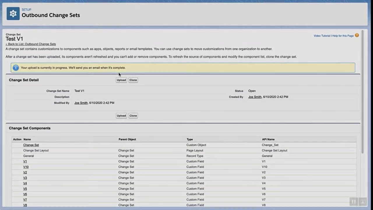Open the V8 custom field link
Image resolution: width=373 pixels, height=210 pixels.
coord(25,205)
